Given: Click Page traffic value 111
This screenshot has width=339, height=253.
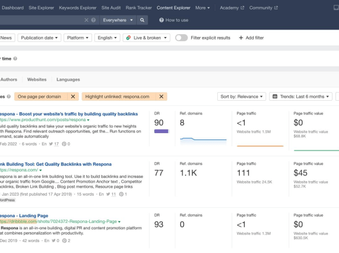Looking at the screenshot, I should point(243,173).
